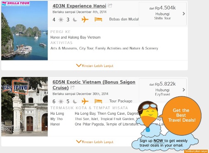Click the Shilla Tour logo
The height and width of the screenshot is (153, 209).
pos(16,3)
